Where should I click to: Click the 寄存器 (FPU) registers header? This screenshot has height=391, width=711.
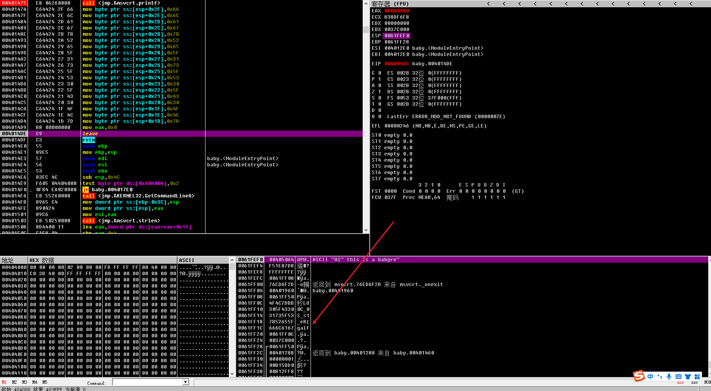click(x=390, y=3)
